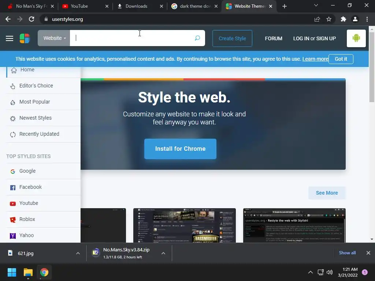375x281 pixels.
Task: Click the page vertical scrollbar thumb
Action: [372, 67]
